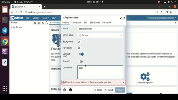Click inside the Comments text area
This screenshot has width=178, height=100.
pyautogui.click(x=100, y=72)
